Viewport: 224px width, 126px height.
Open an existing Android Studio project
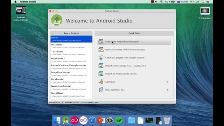[x=134, y=50]
